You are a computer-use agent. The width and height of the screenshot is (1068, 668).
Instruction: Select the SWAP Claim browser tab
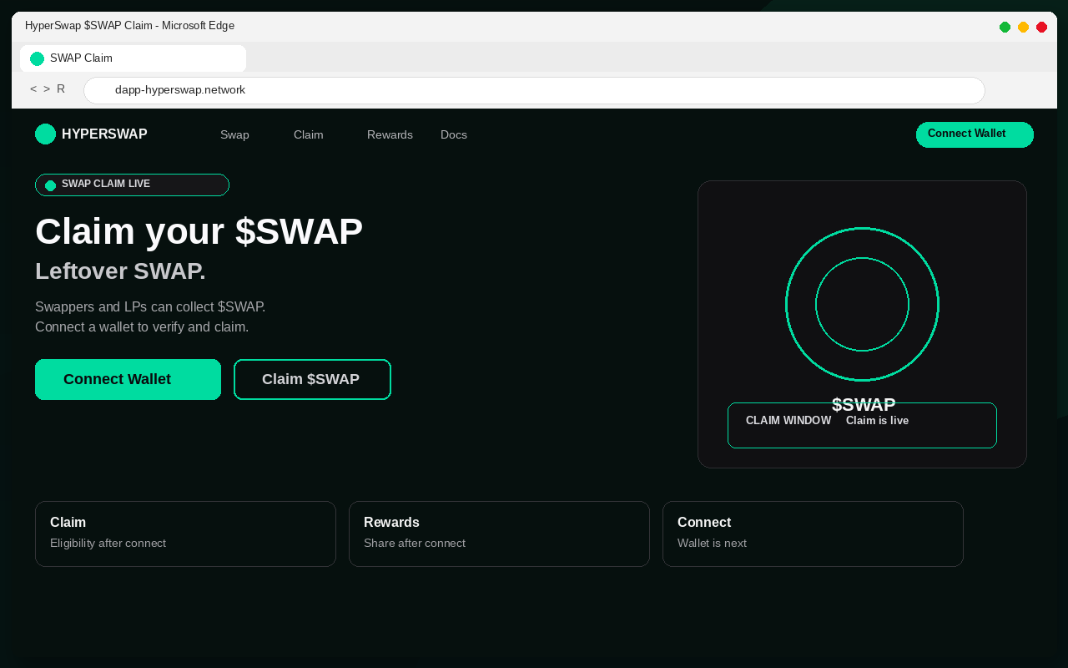pyautogui.click(x=133, y=58)
